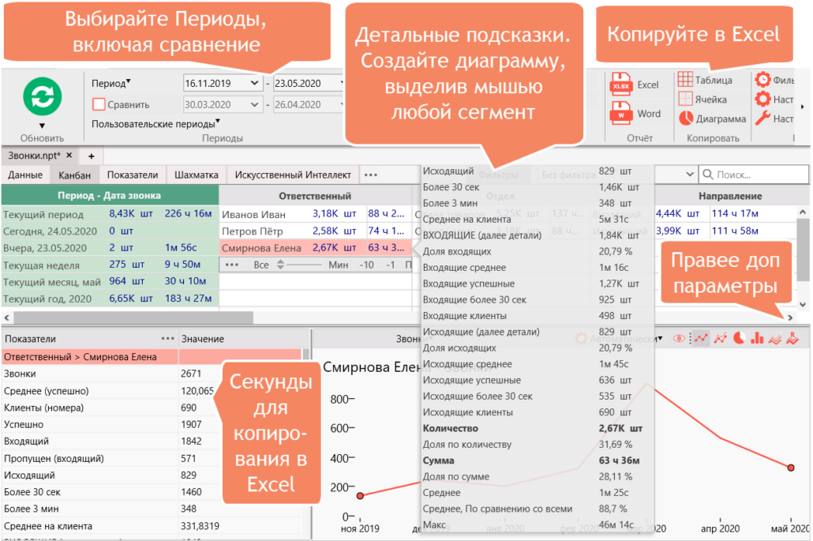The height and width of the screenshot is (541, 813).
Task: Select the Текущая неделя row
Action: click(x=110, y=265)
